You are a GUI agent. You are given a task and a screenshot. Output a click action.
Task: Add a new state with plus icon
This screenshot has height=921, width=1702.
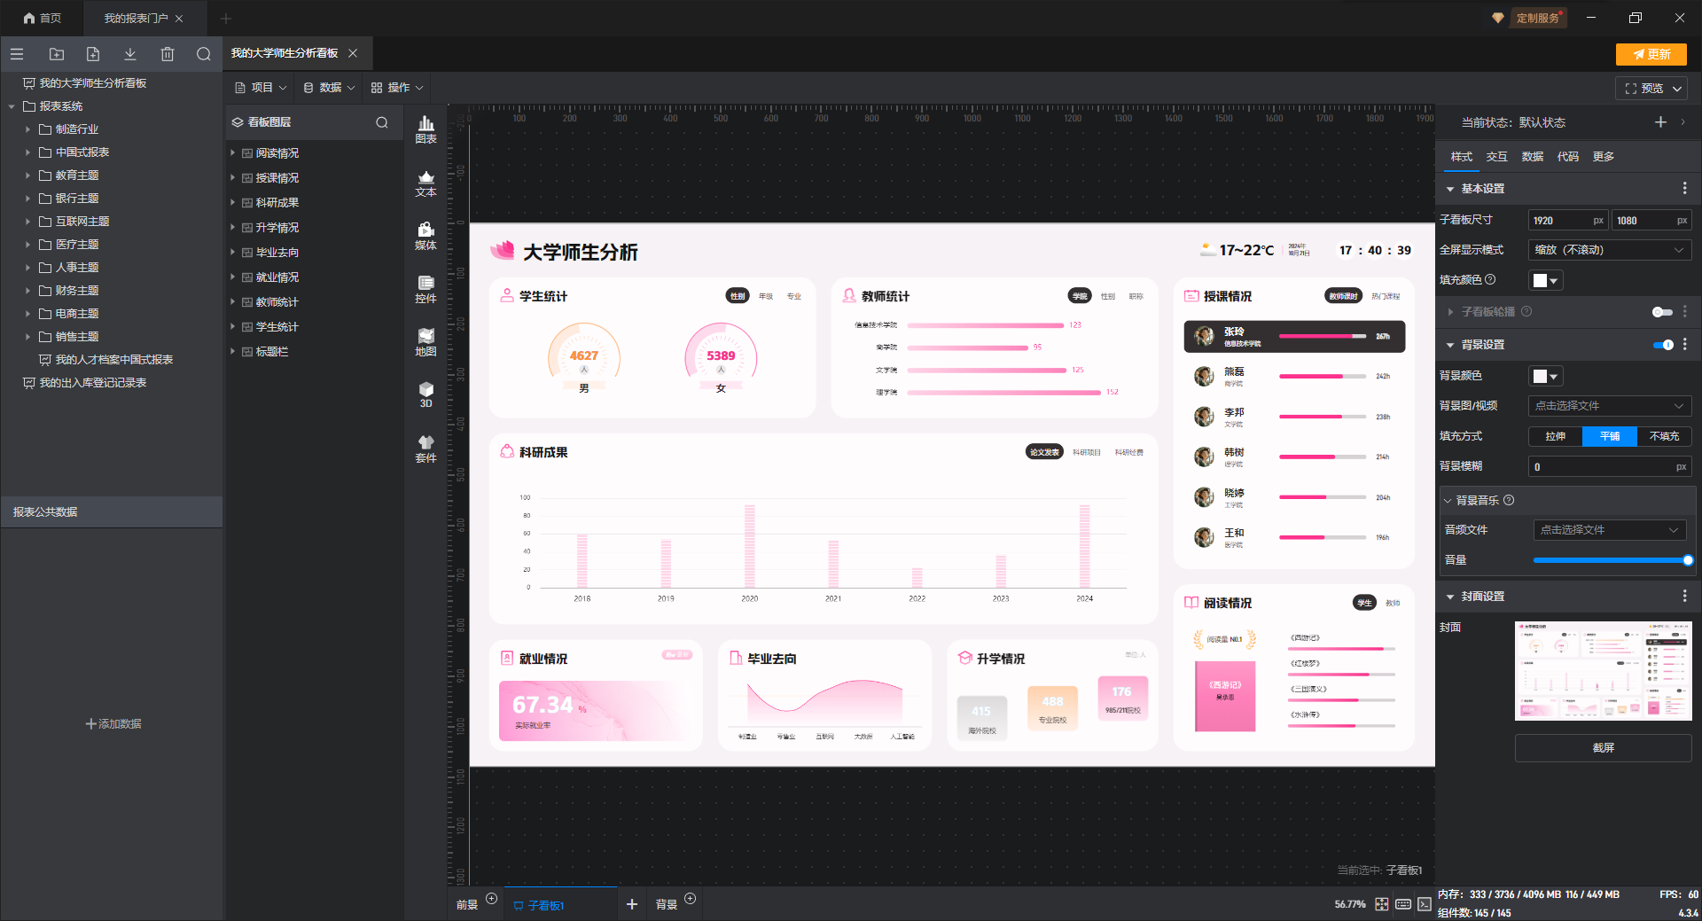point(1660,122)
